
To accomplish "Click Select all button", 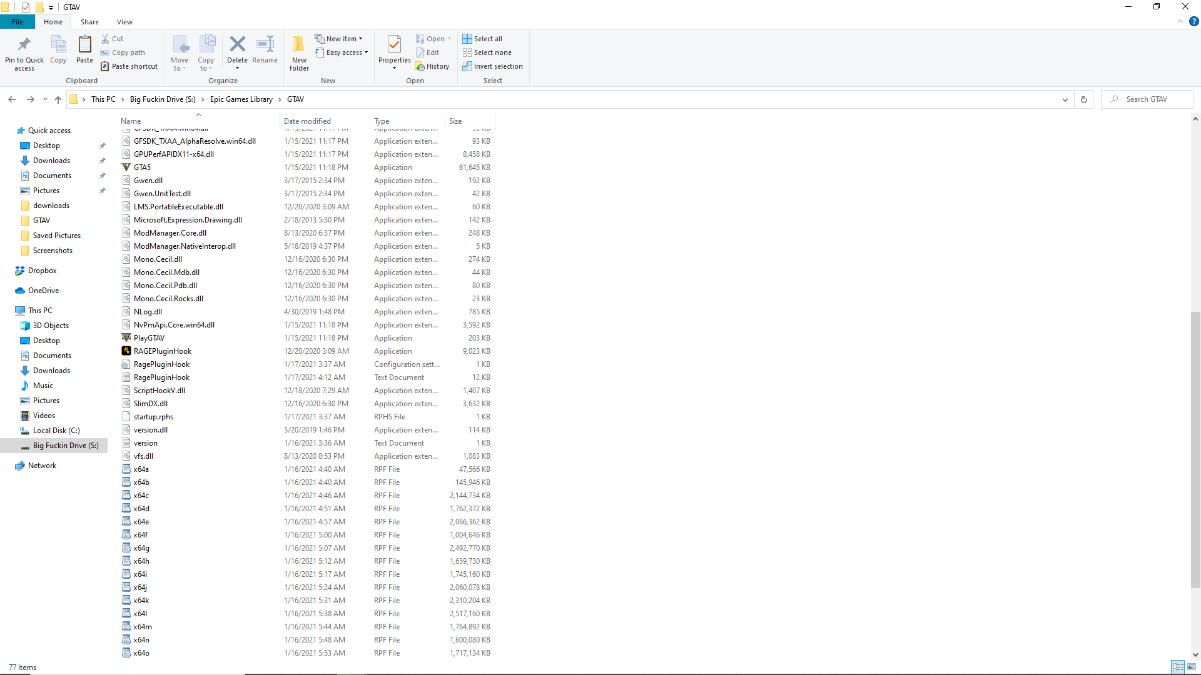I will [x=482, y=39].
